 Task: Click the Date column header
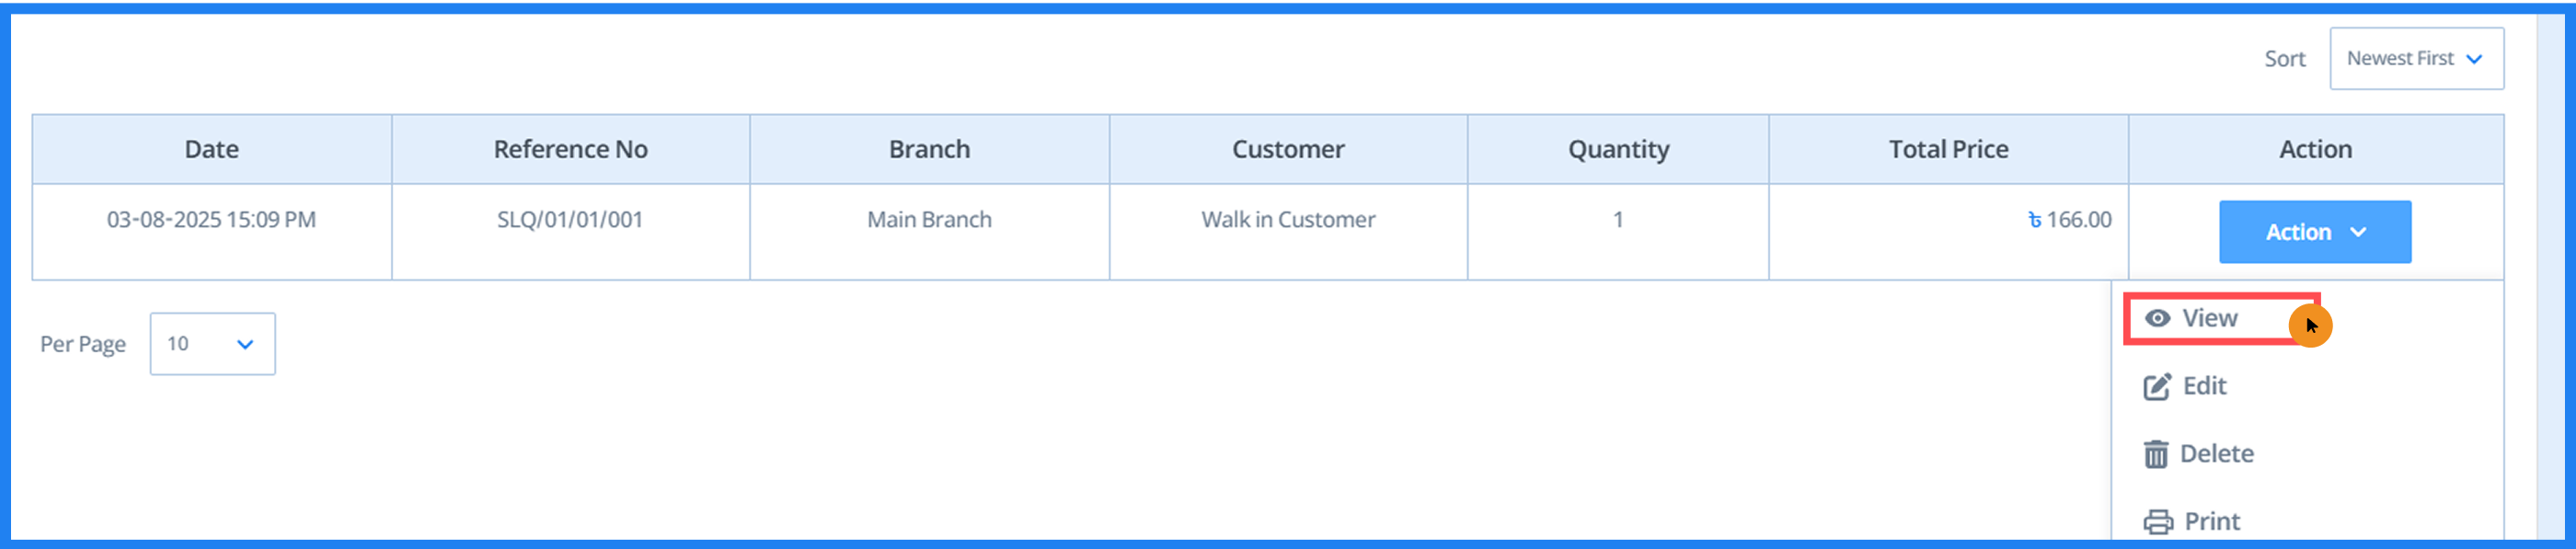click(211, 148)
